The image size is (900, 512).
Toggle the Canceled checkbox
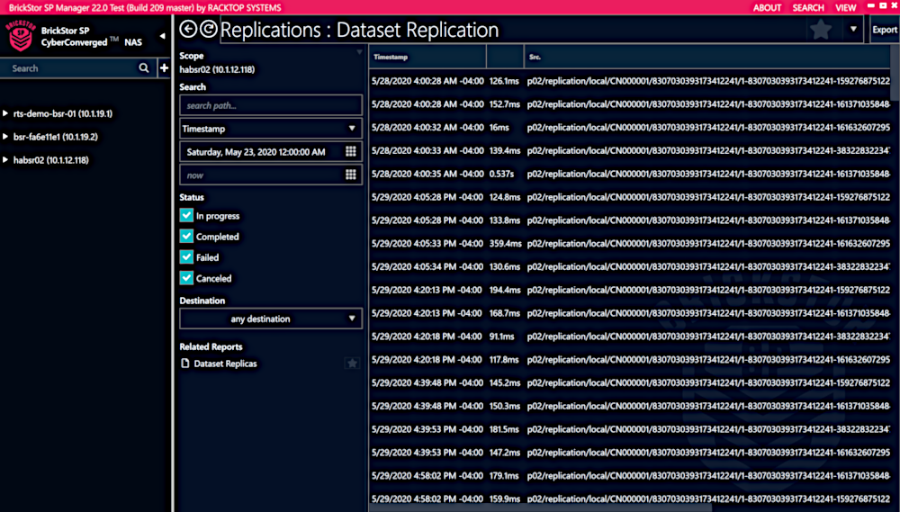[186, 278]
